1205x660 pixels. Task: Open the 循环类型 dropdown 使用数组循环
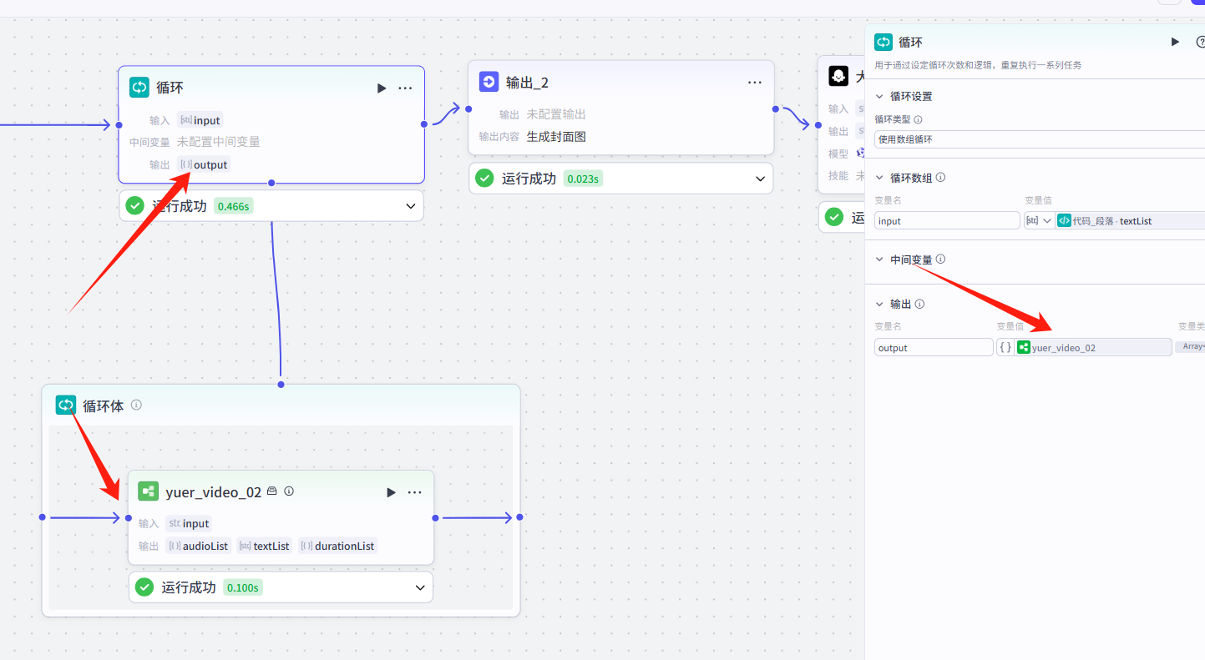point(1039,139)
